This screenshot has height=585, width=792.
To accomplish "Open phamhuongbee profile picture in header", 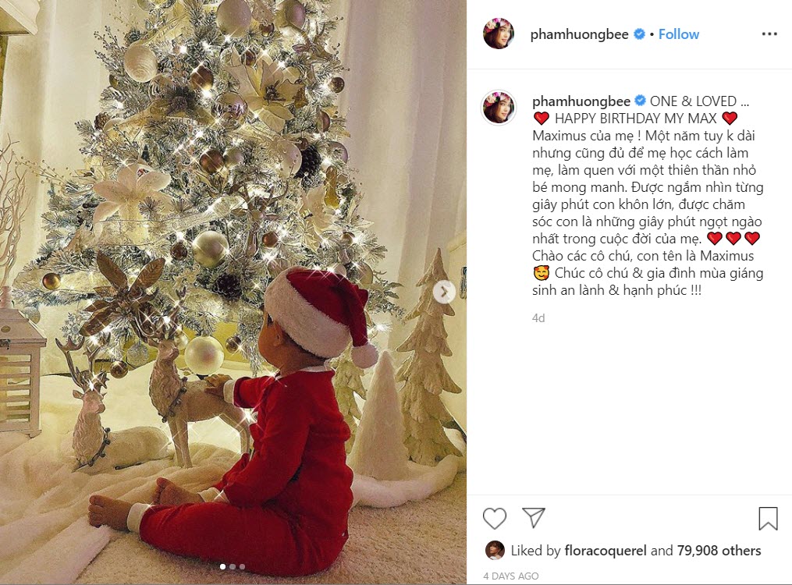I will pos(499,34).
